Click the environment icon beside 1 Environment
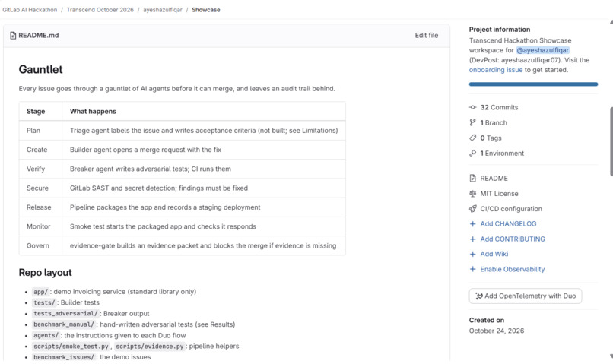This screenshot has height=364, width=613. [472, 153]
